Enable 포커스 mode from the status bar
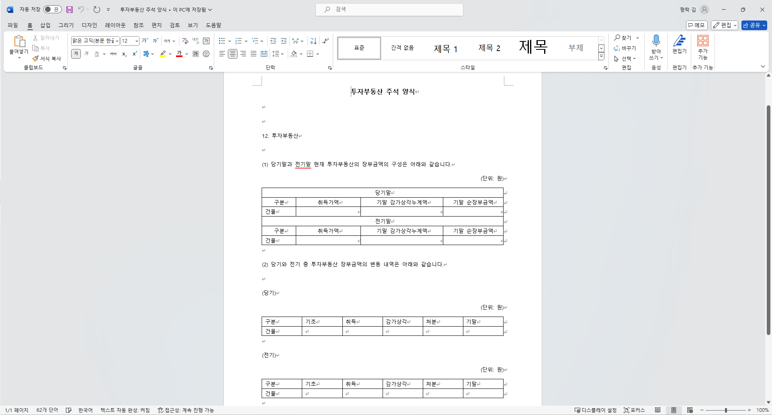 click(x=634, y=410)
